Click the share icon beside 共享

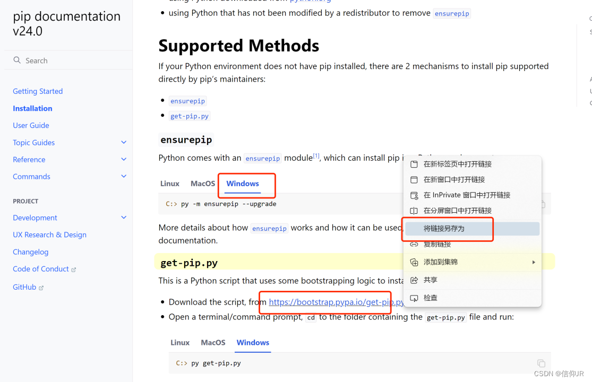coord(414,280)
